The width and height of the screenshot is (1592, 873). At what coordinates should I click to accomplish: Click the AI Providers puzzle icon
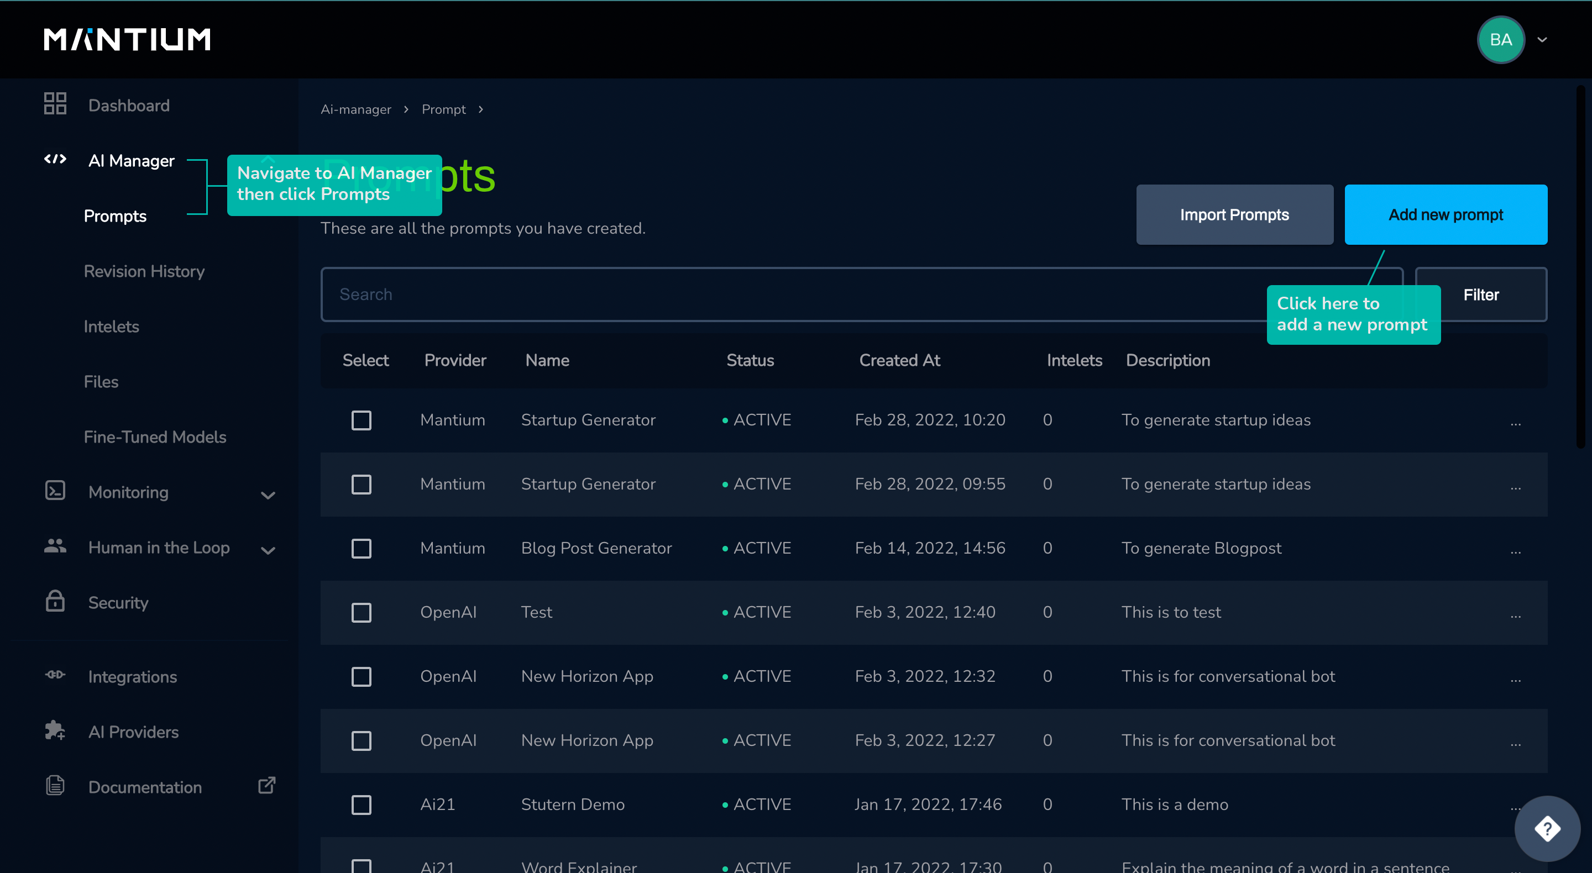pos(55,730)
